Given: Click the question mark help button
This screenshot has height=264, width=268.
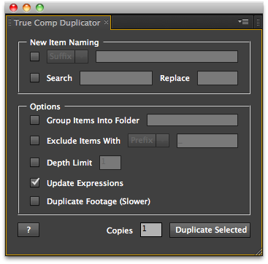Looking at the screenshot, I should [x=28, y=230].
